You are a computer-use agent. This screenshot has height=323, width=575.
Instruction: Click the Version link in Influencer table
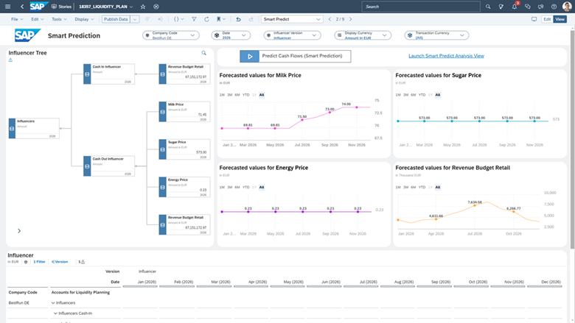click(60, 261)
